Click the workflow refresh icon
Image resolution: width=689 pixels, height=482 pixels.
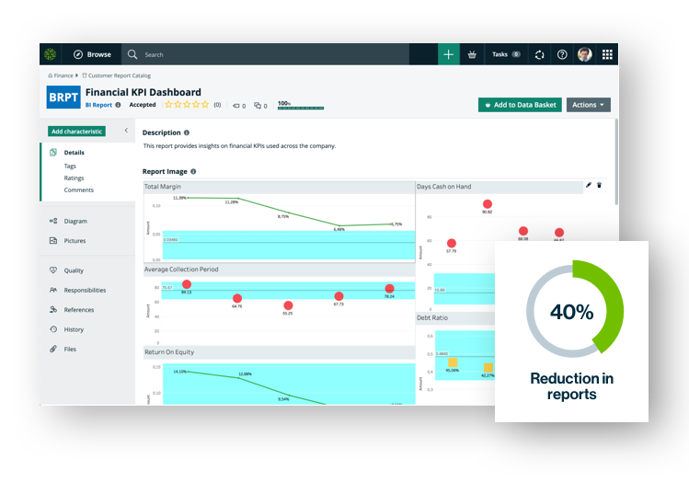click(x=540, y=54)
